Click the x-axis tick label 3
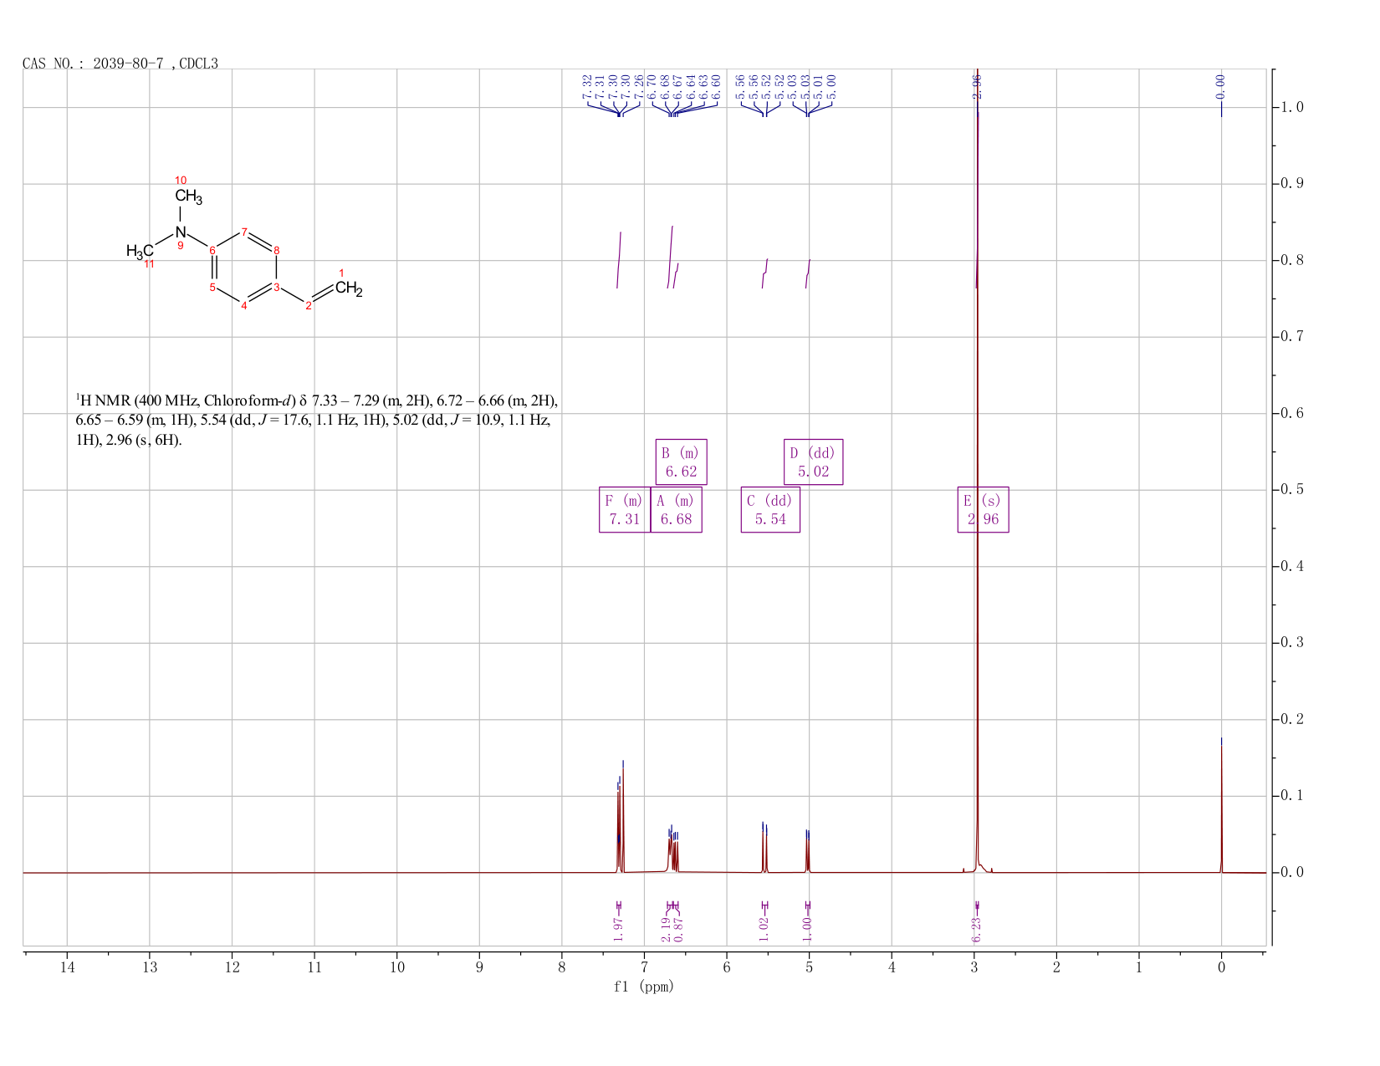The image size is (1380, 1066). [974, 967]
